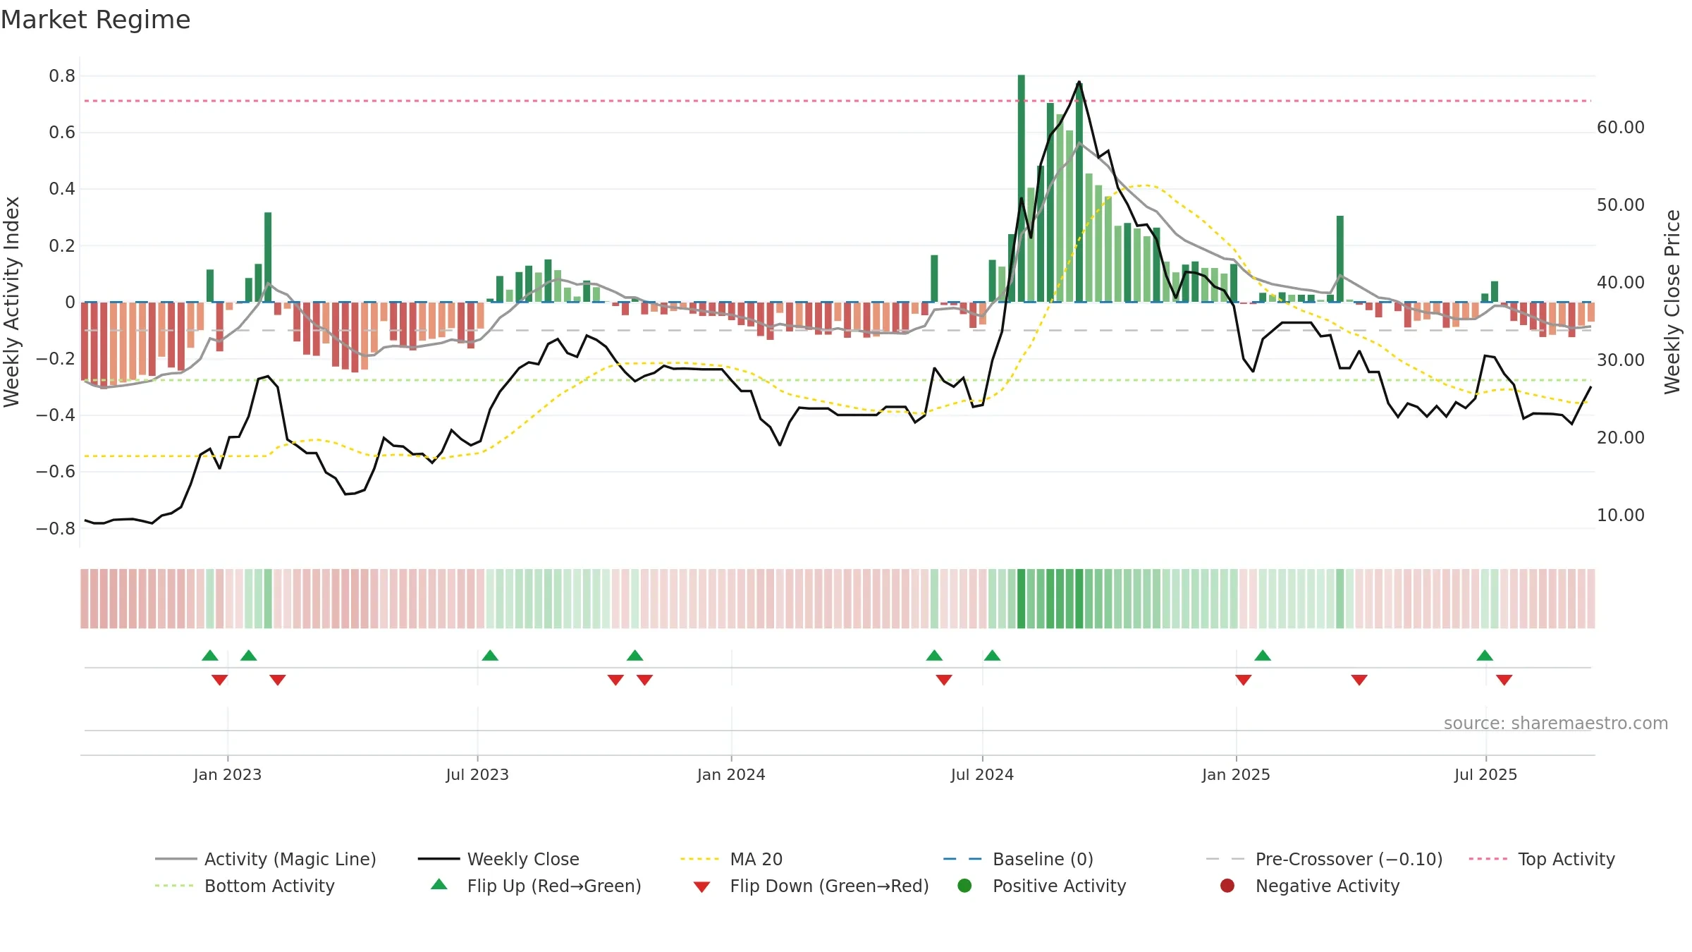The width and height of the screenshot is (1692, 952).
Task: Click the Flip Up triangle just after Jul 2023
Action: 490,655
